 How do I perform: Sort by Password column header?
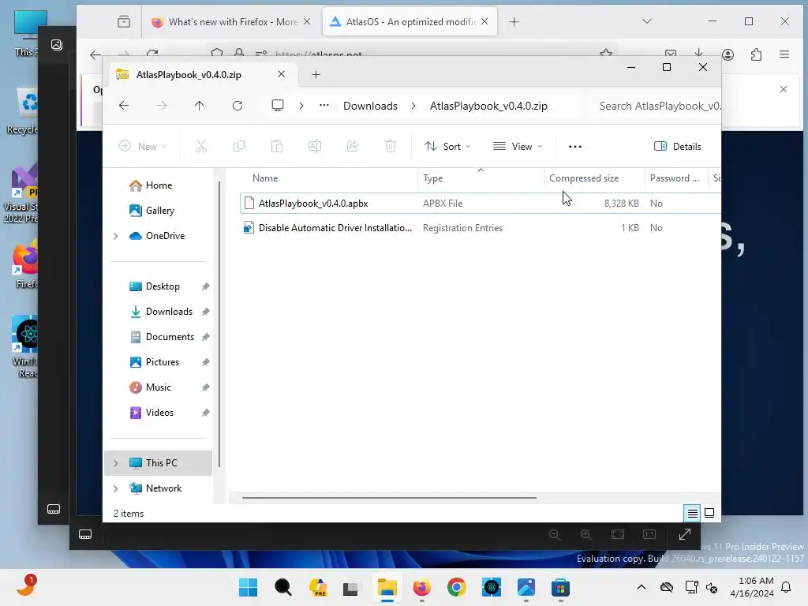coord(676,178)
